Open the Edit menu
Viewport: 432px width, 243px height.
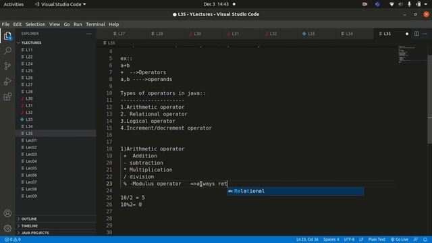click(18, 24)
